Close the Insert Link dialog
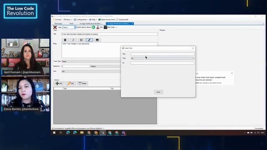The width and height of the screenshot is (267, 150). coord(193,48)
